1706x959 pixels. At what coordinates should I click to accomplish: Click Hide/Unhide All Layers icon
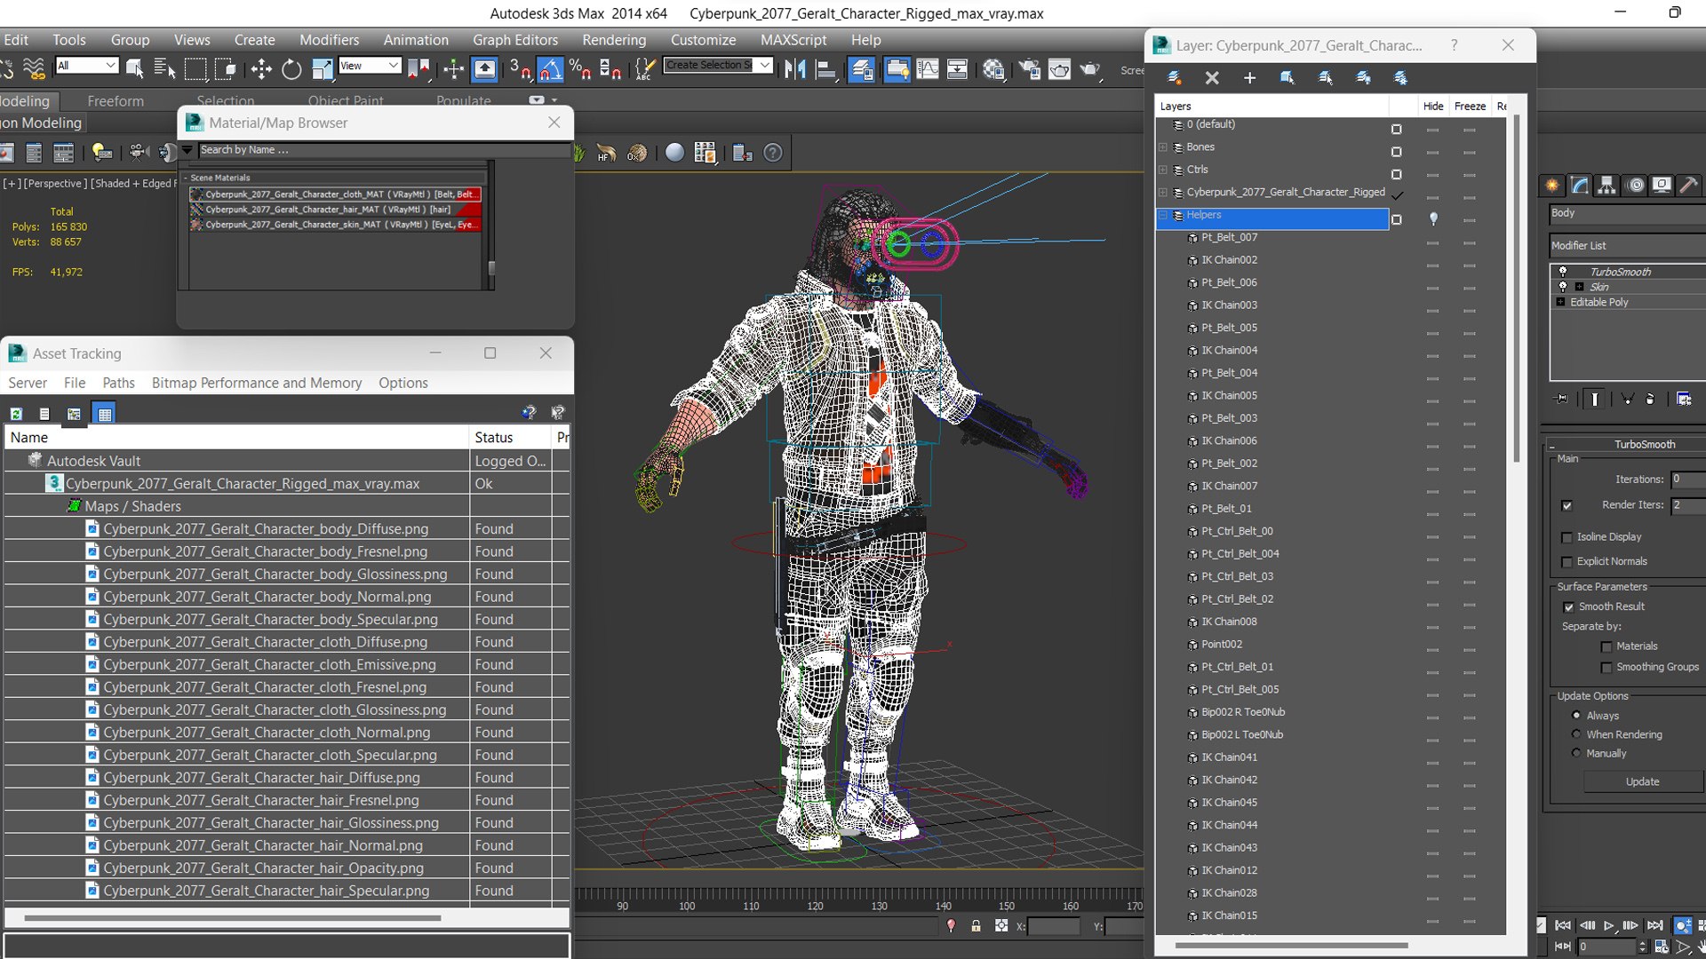pyautogui.click(x=1363, y=78)
